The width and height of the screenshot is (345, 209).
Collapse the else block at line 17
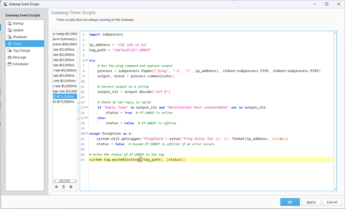pos(87,118)
